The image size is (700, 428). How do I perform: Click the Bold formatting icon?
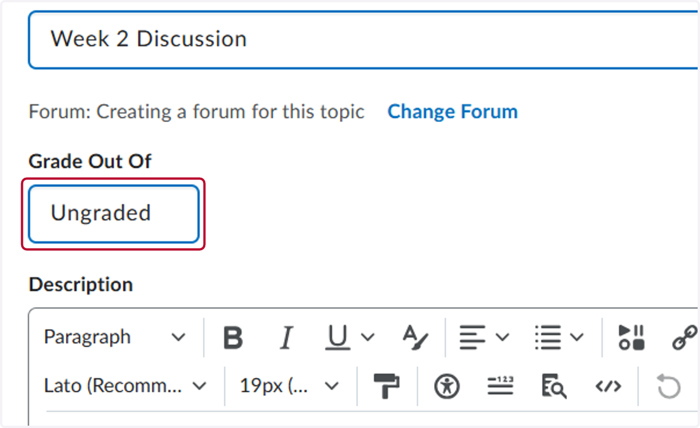233,337
